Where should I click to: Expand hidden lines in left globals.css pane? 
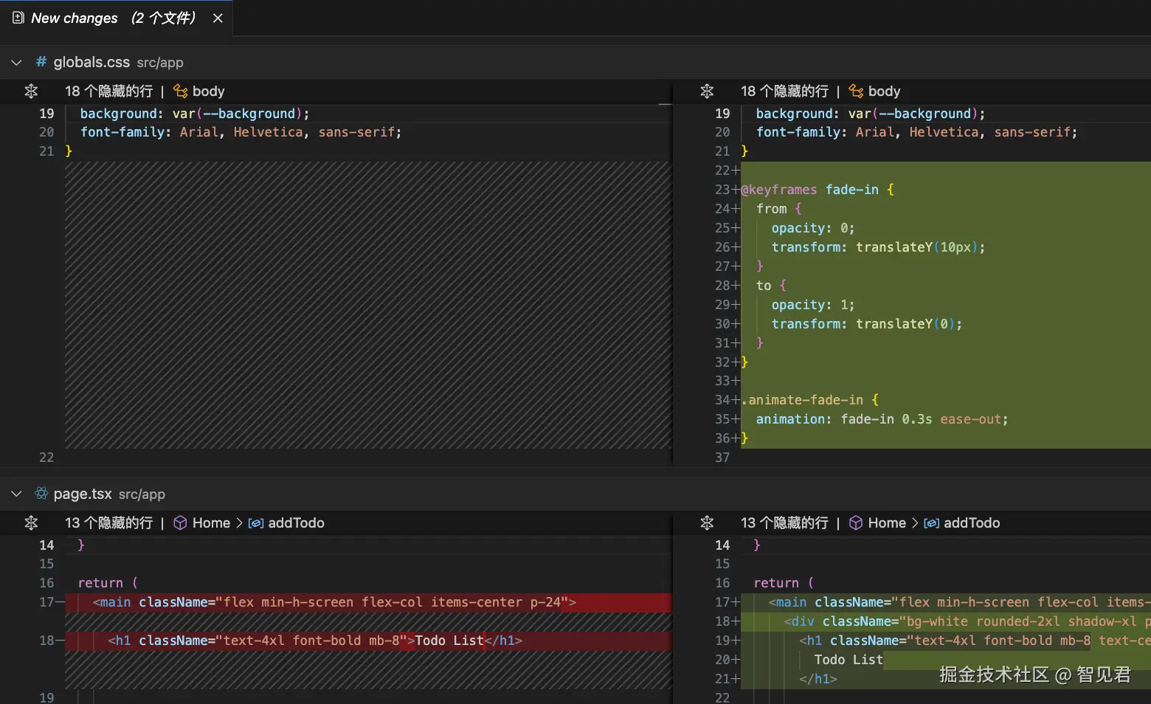click(x=31, y=92)
